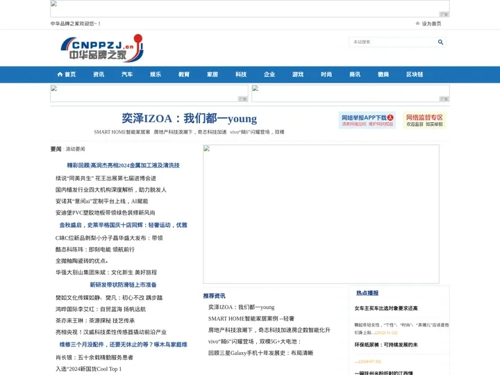Open recommended item 房地产科技浪潮下，奇志科技加速房企数智能化升
This screenshot has height=375, width=500.
pos(269,330)
